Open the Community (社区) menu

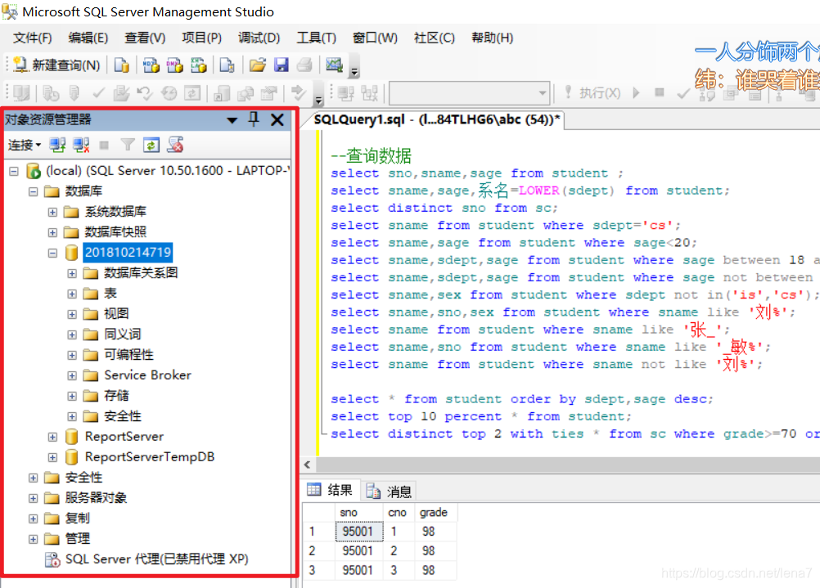pos(434,38)
